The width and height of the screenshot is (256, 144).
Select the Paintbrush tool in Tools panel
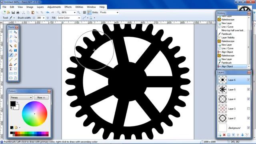(11, 55)
